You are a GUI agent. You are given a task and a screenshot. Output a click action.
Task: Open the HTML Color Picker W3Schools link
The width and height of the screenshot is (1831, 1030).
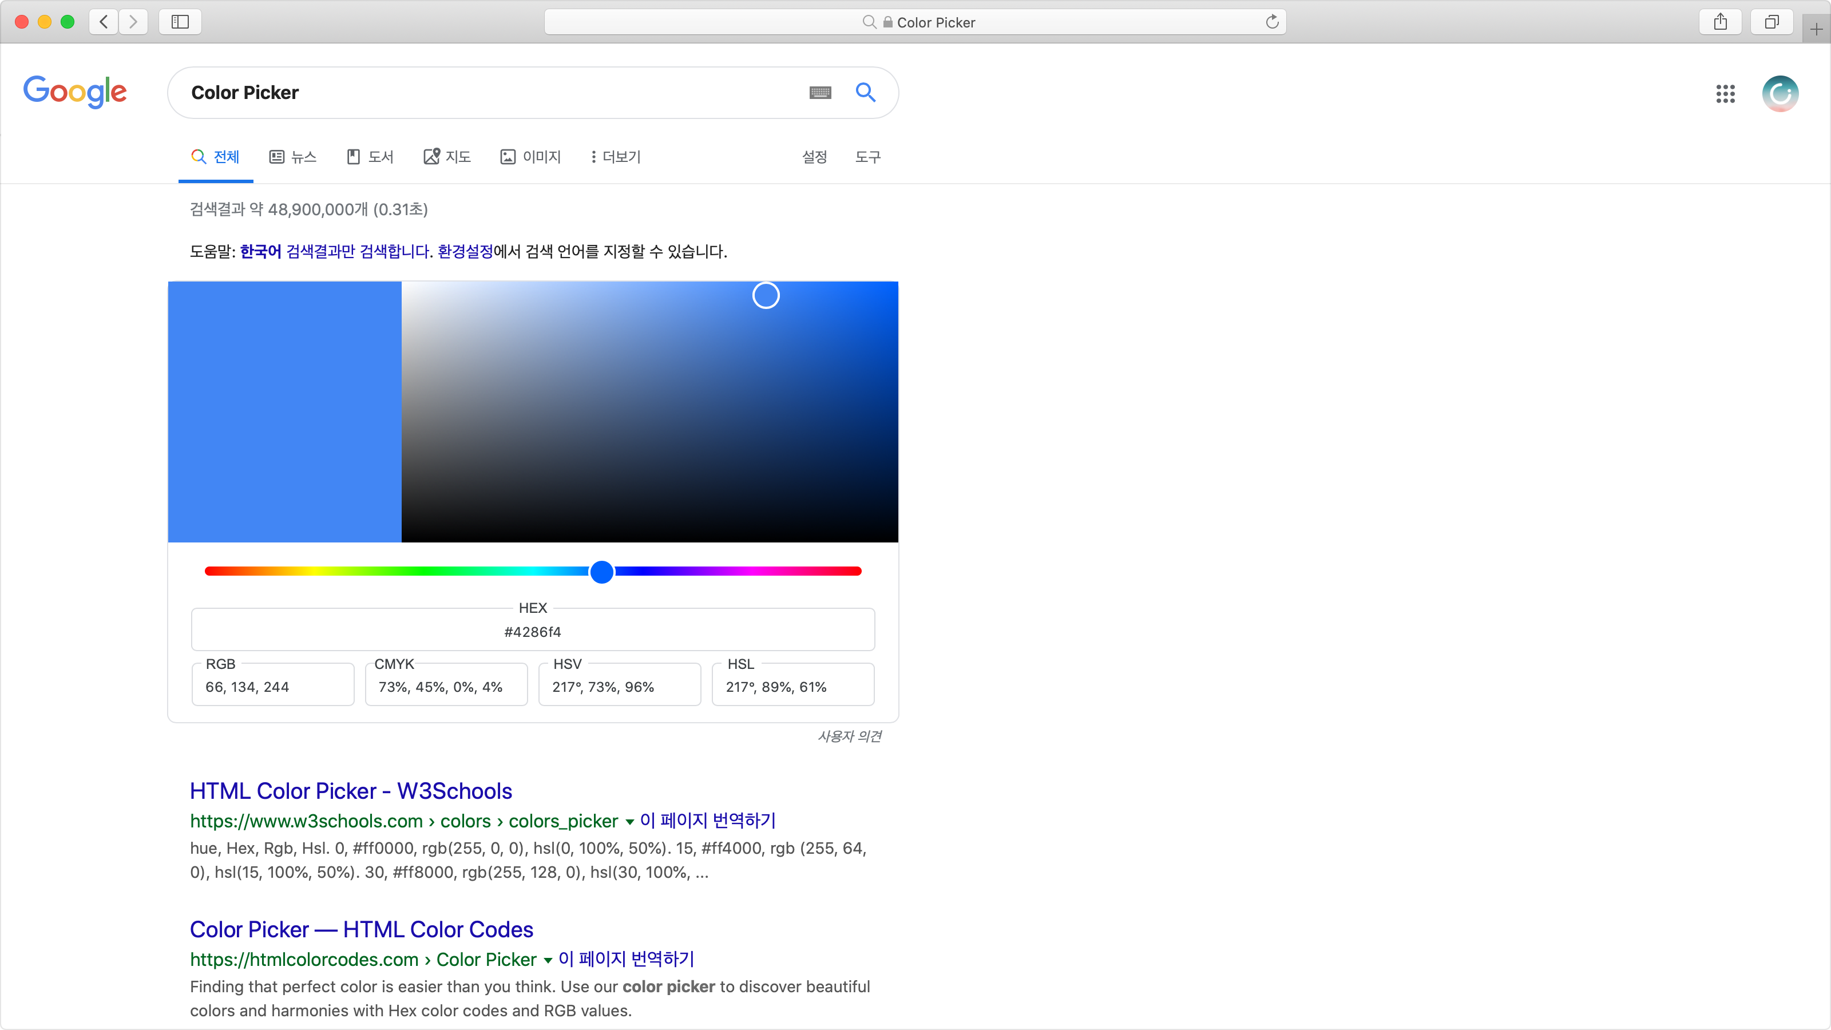point(350,790)
